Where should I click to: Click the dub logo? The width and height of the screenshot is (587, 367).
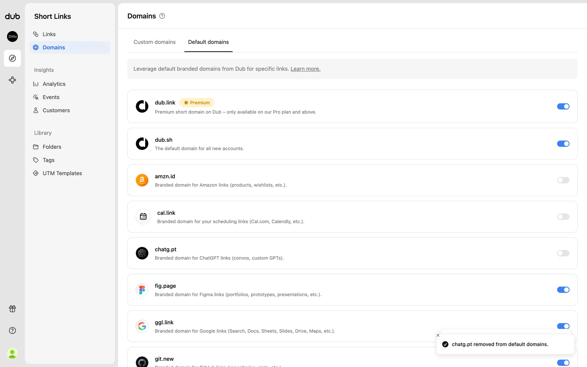tap(12, 17)
